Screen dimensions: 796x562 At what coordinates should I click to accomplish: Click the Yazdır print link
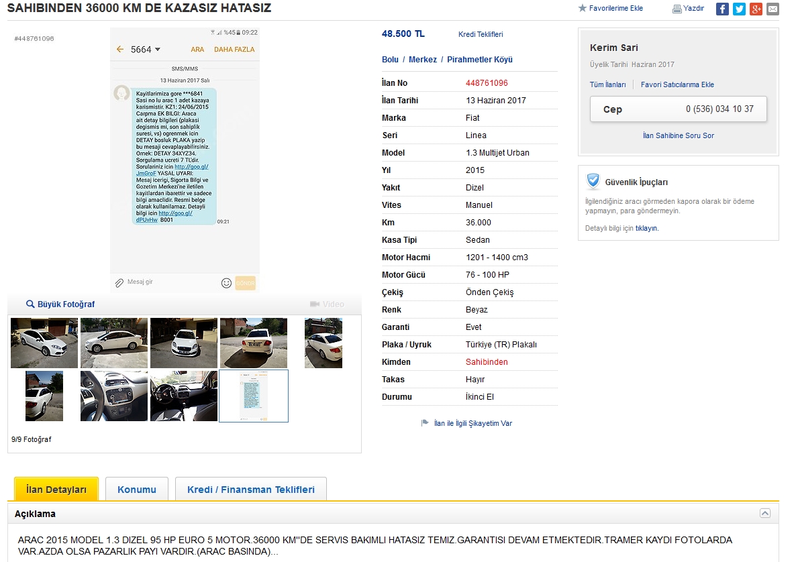[689, 9]
